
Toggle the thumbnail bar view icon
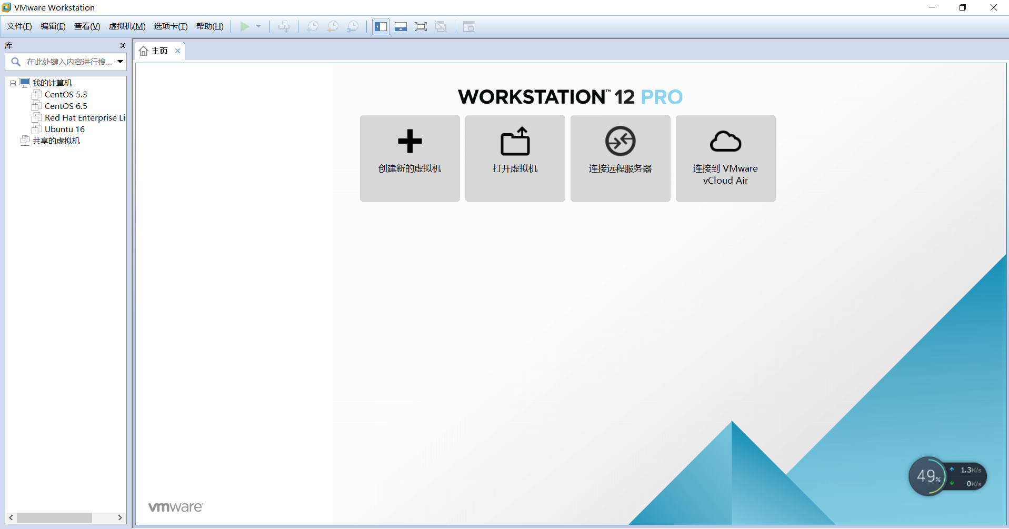click(x=401, y=26)
